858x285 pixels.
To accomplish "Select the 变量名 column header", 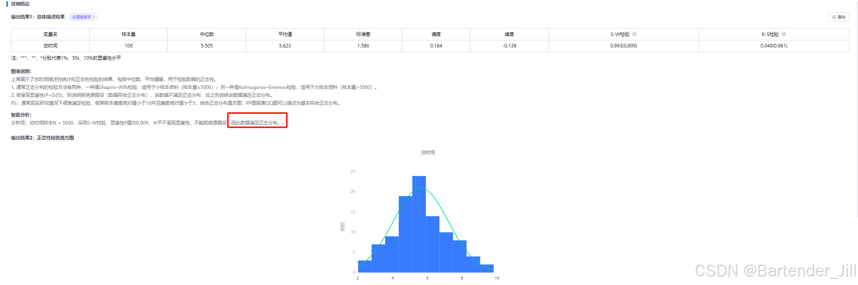I will coord(50,34).
